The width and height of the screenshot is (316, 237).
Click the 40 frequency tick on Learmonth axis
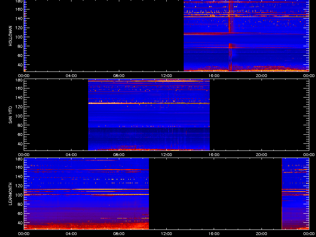(x=20, y=223)
